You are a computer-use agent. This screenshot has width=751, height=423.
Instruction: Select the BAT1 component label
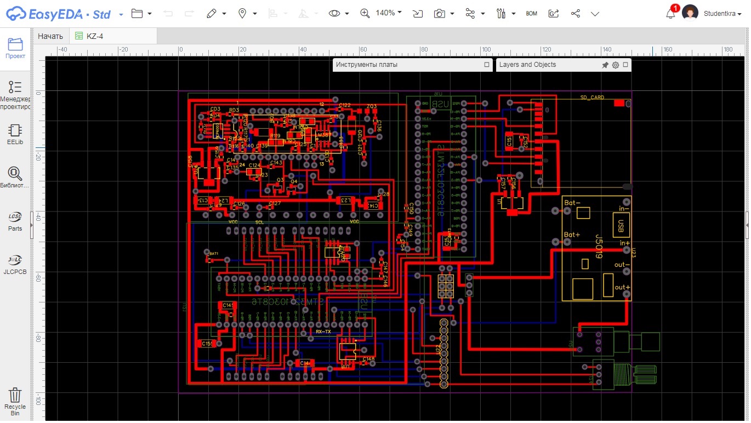pos(214,254)
